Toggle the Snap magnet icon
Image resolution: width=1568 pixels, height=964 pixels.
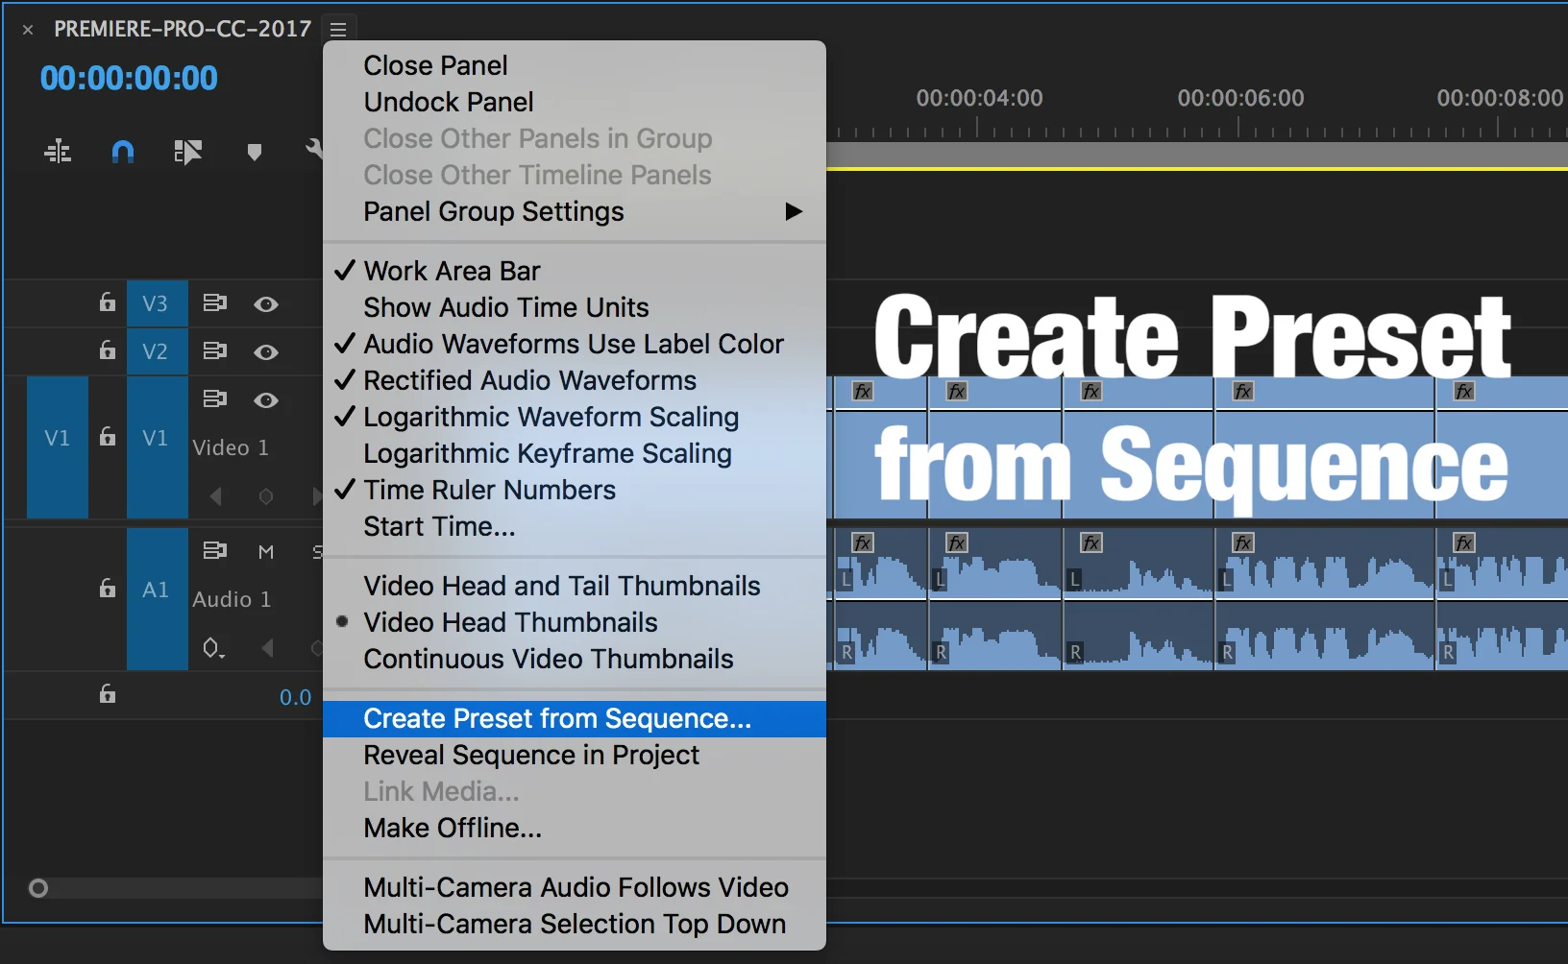tap(123, 151)
